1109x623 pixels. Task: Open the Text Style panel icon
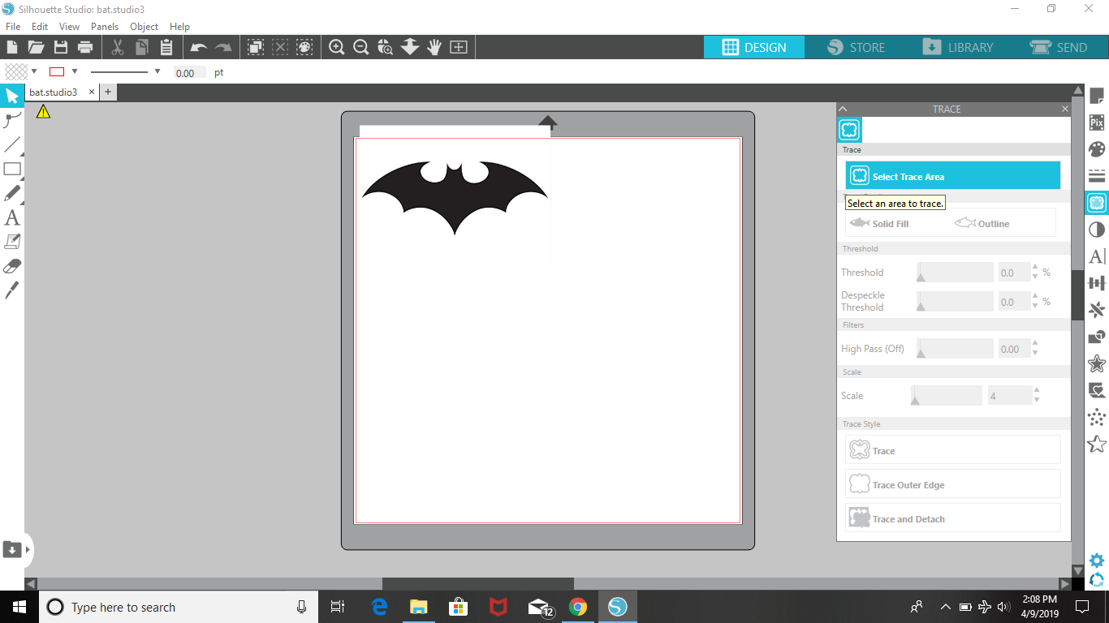[1097, 256]
